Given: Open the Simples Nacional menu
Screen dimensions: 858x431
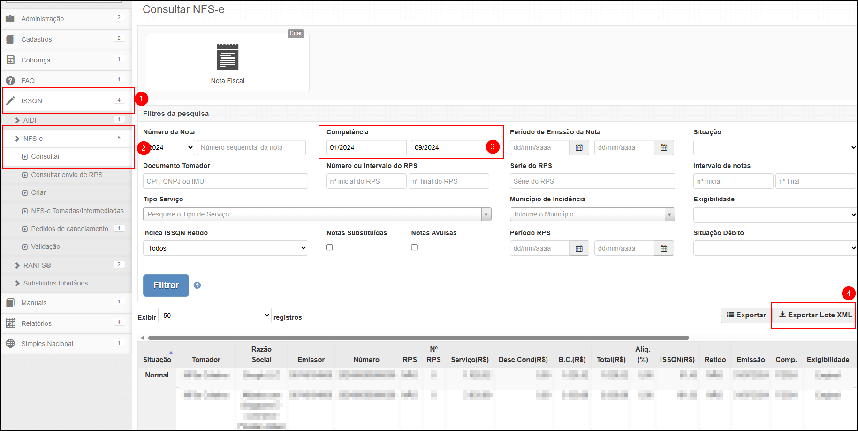Looking at the screenshot, I should tap(67, 344).
